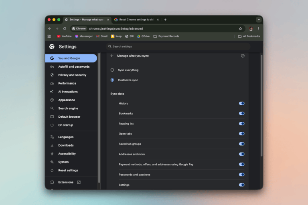Toggle Payment methods Google Pay sync switch
The width and height of the screenshot is (308, 205).
coord(241,164)
